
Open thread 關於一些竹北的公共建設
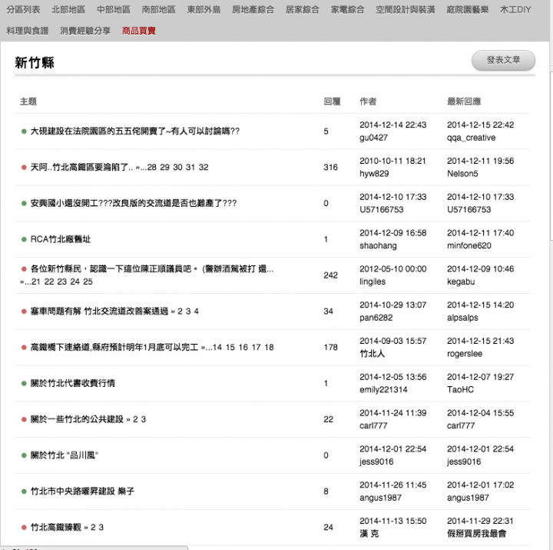77,419
